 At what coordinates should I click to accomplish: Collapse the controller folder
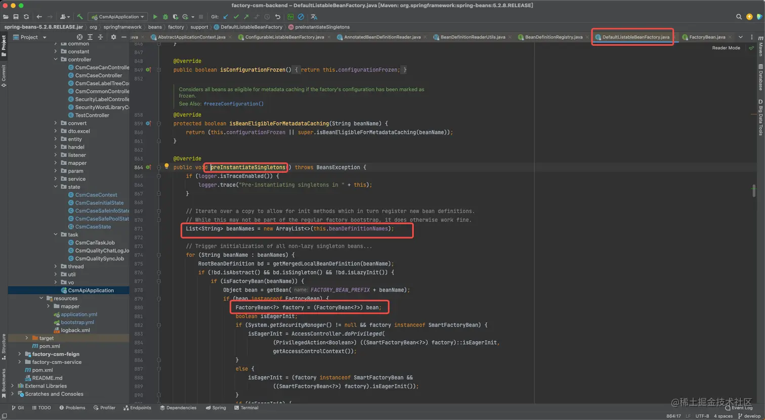coord(56,60)
